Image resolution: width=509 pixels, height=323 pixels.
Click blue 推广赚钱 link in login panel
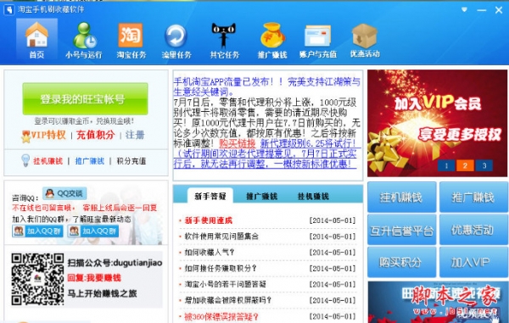pyautogui.click(x=90, y=161)
